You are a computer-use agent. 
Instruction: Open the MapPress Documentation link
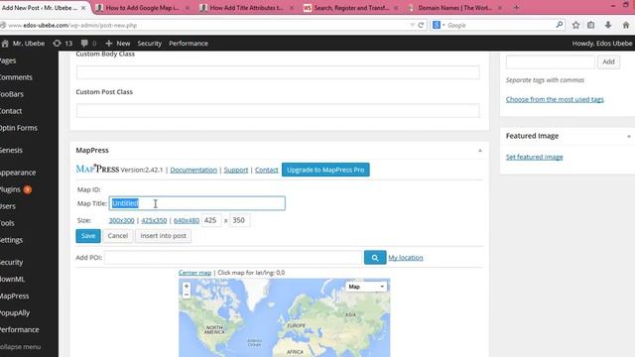193,170
